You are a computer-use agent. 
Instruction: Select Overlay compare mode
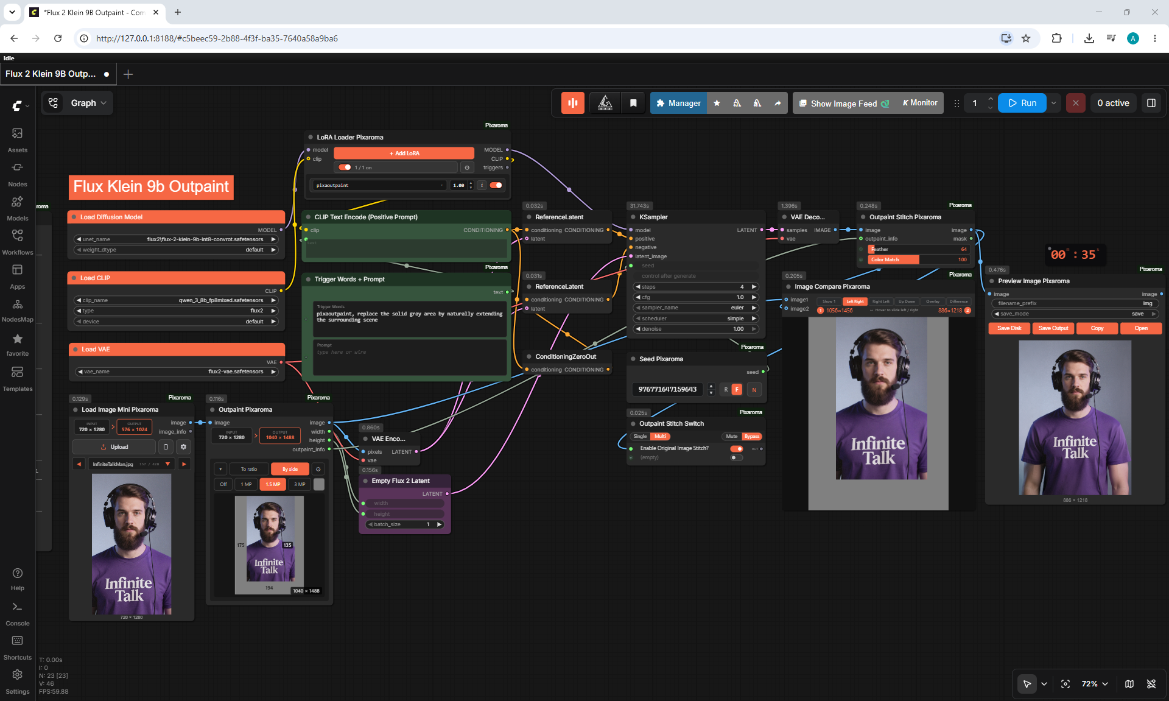coord(933,301)
